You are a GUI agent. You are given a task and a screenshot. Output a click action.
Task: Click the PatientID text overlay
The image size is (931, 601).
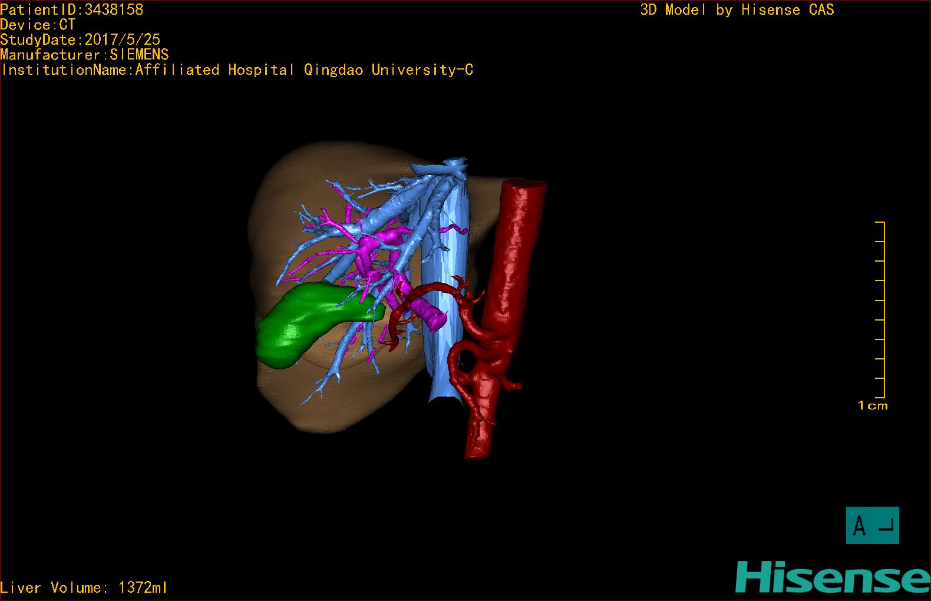pyautogui.click(x=72, y=9)
